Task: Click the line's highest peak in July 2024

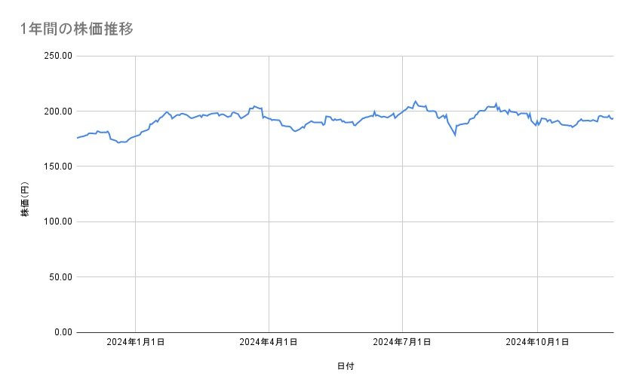Action: coord(415,101)
